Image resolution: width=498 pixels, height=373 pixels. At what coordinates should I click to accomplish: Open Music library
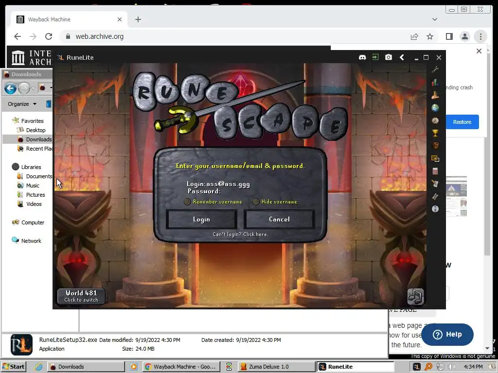tap(33, 185)
